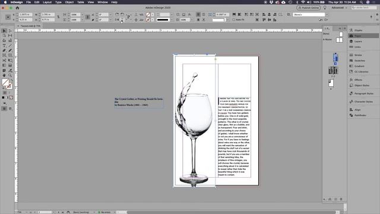Open the Window menu
380x214 pixels.
click(x=103, y=2)
